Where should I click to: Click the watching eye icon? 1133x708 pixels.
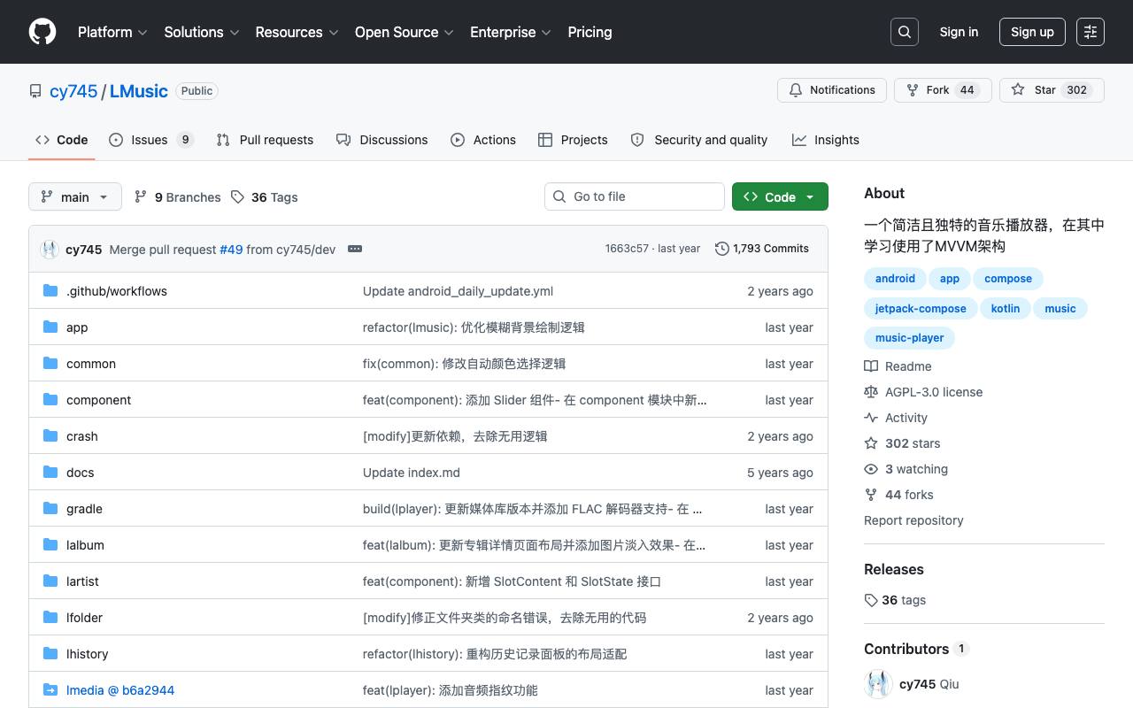pyautogui.click(x=871, y=469)
